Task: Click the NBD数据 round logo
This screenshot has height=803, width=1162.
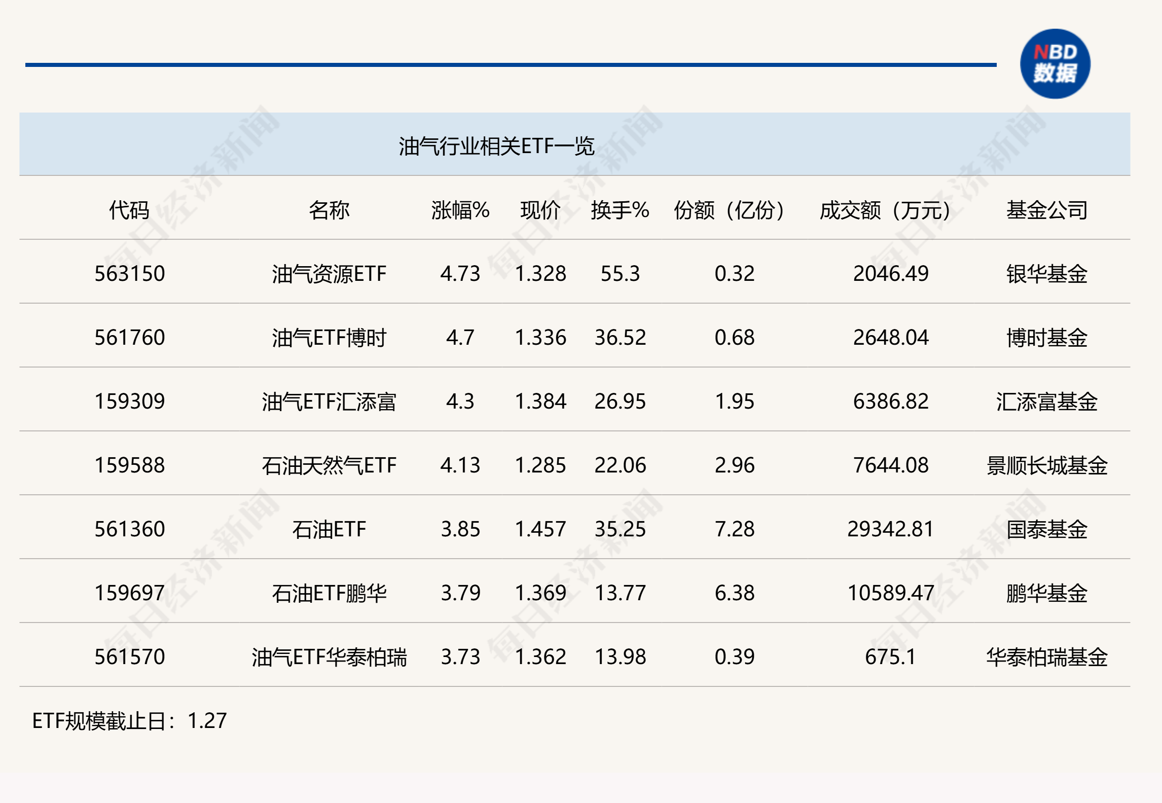Action: click(x=1055, y=64)
